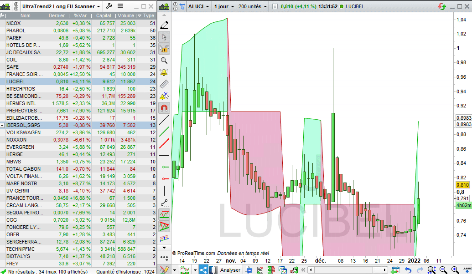Open scanner settings wrench

pyautogui.click(x=109, y=6)
